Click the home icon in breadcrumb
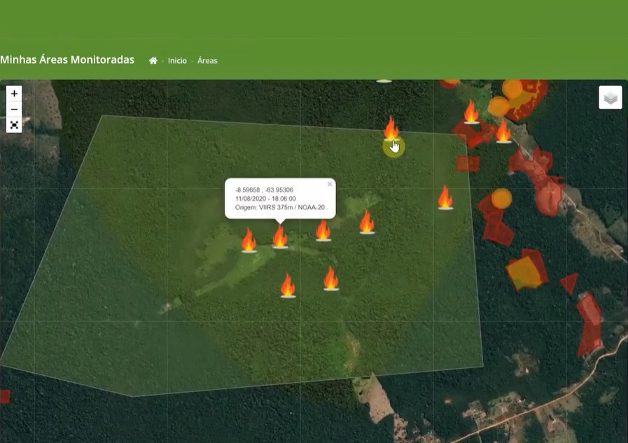The height and width of the screenshot is (443, 628). point(153,61)
